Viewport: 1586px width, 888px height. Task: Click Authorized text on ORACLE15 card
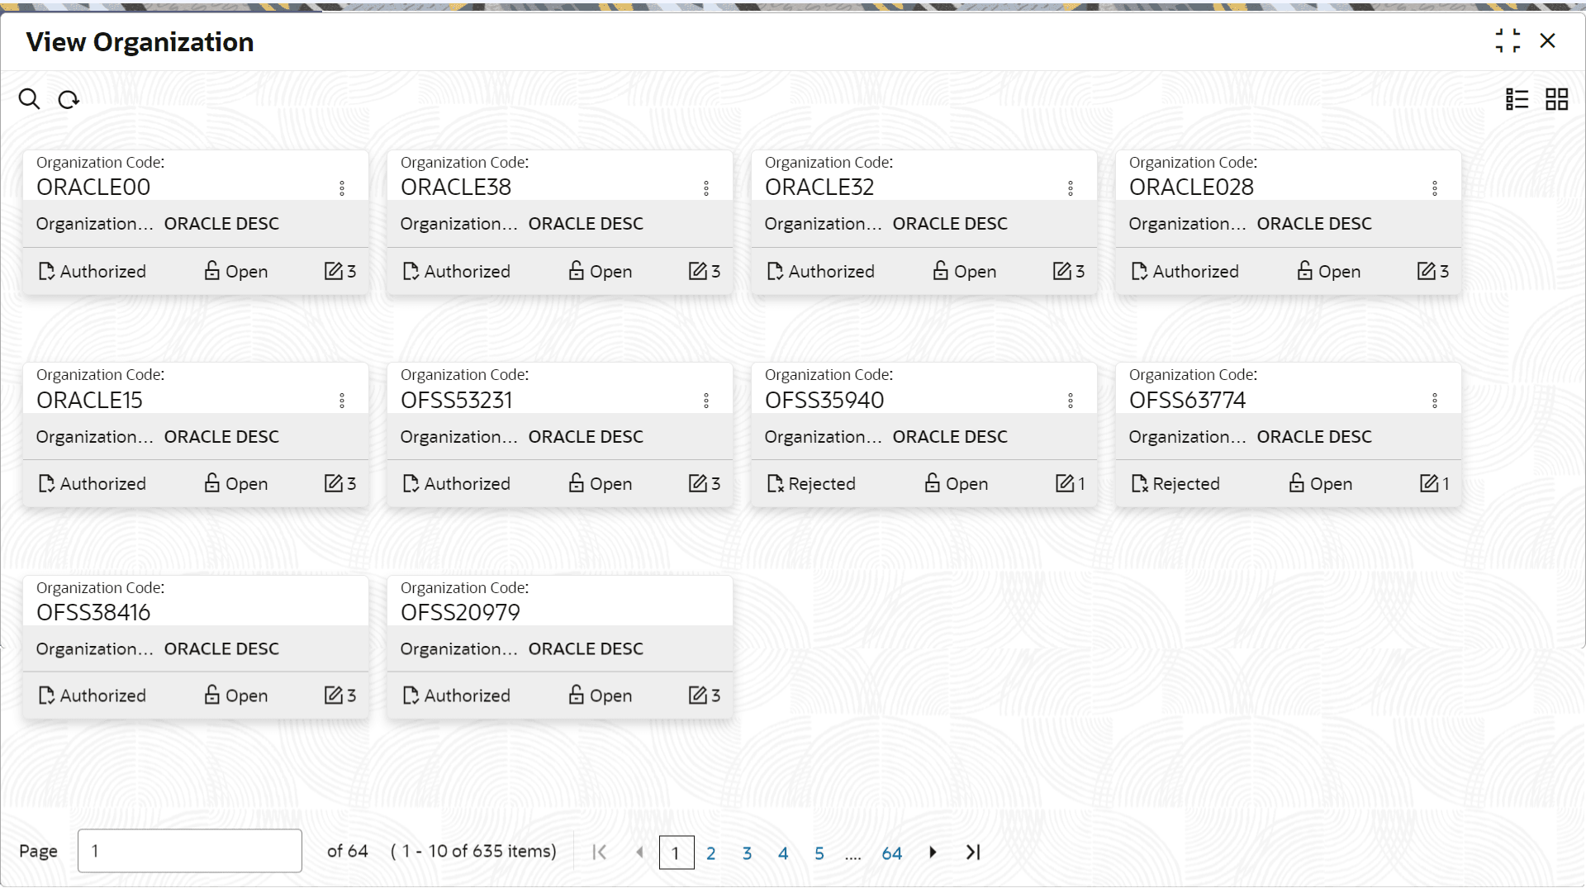pos(103,483)
